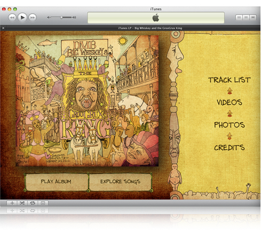Viewport: 261px width, 230px height.
Task: Click the green zoom window button
Action: click(15, 9)
